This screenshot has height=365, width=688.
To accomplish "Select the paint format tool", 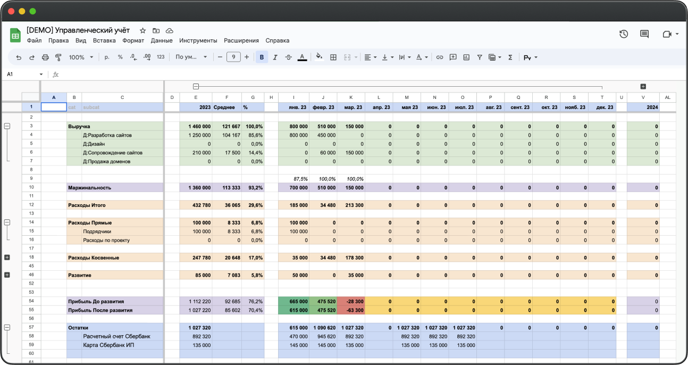I will click(58, 57).
